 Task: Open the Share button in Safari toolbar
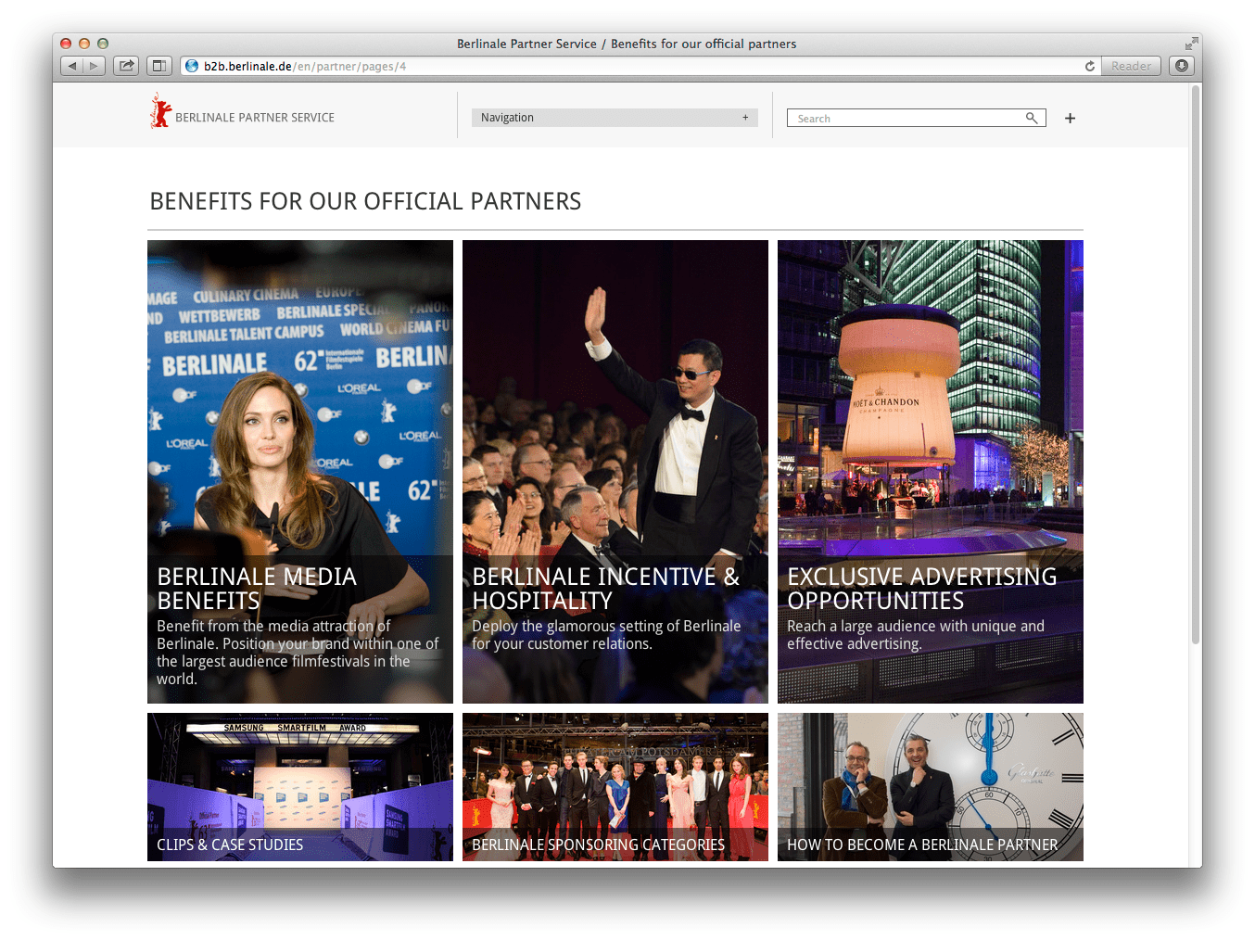point(126,66)
